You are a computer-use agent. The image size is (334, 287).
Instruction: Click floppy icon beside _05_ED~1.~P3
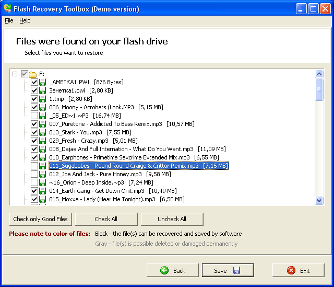[43, 116]
